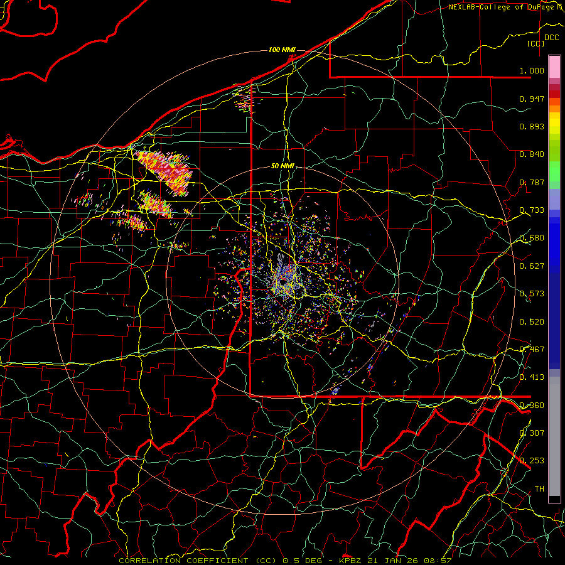Click the lavender segment of the color bar

tap(554, 199)
